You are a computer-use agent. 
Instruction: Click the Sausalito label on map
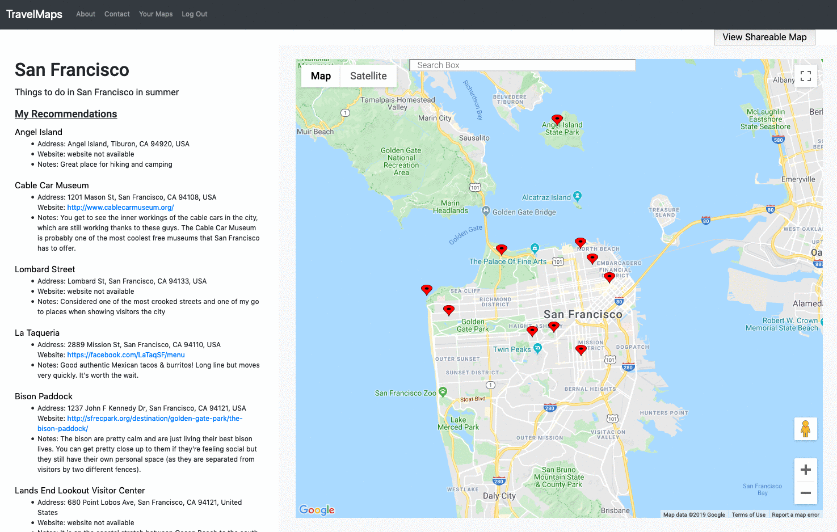pyautogui.click(x=474, y=138)
